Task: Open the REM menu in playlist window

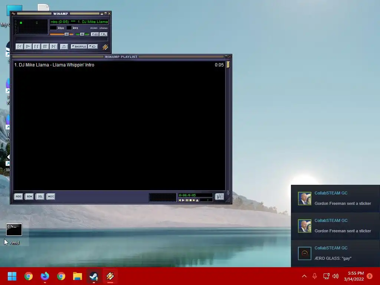Action: (29, 196)
